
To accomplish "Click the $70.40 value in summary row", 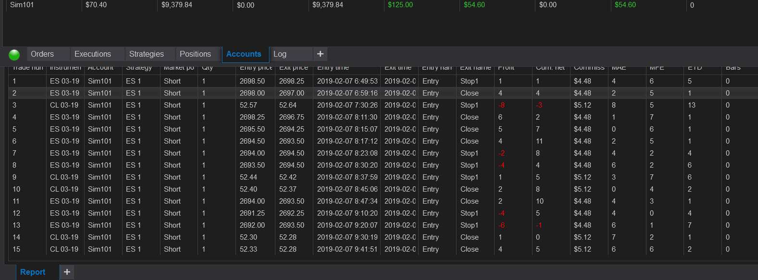I will click(96, 5).
